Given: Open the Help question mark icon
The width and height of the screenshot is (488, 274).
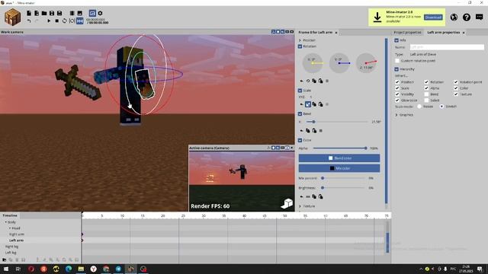Looking at the screenshot, I should click(x=466, y=17).
